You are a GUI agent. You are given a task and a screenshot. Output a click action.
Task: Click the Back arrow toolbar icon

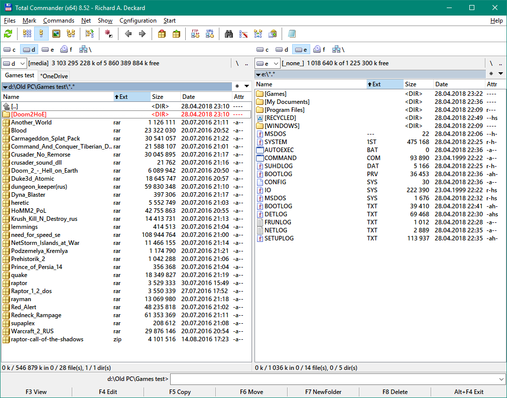pyautogui.click(x=128, y=34)
